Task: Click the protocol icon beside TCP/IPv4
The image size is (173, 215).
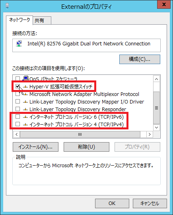Action: (25, 124)
